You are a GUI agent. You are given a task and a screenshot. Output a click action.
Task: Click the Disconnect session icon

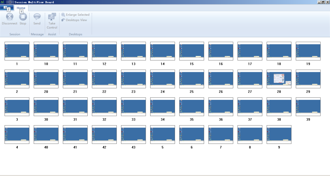click(10, 17)
